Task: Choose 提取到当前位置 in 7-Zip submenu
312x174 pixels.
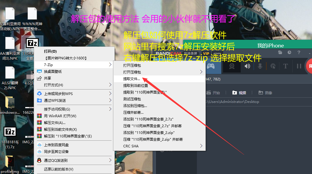Action: click(x=159, y=86)
